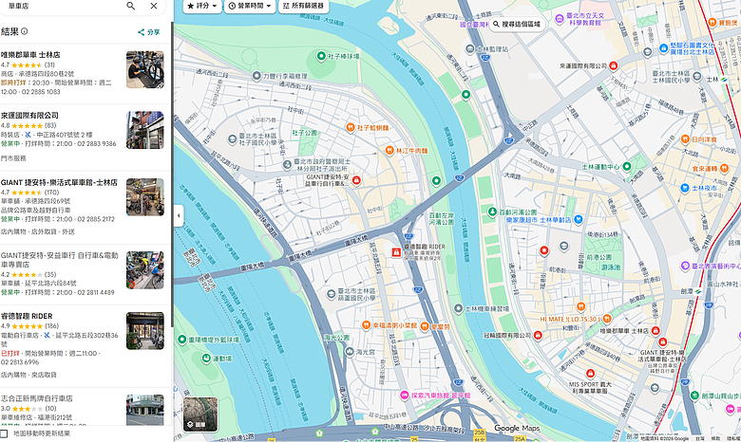
Task: Click 食來運轉 restaurant pin
Action: coord(724,169)
